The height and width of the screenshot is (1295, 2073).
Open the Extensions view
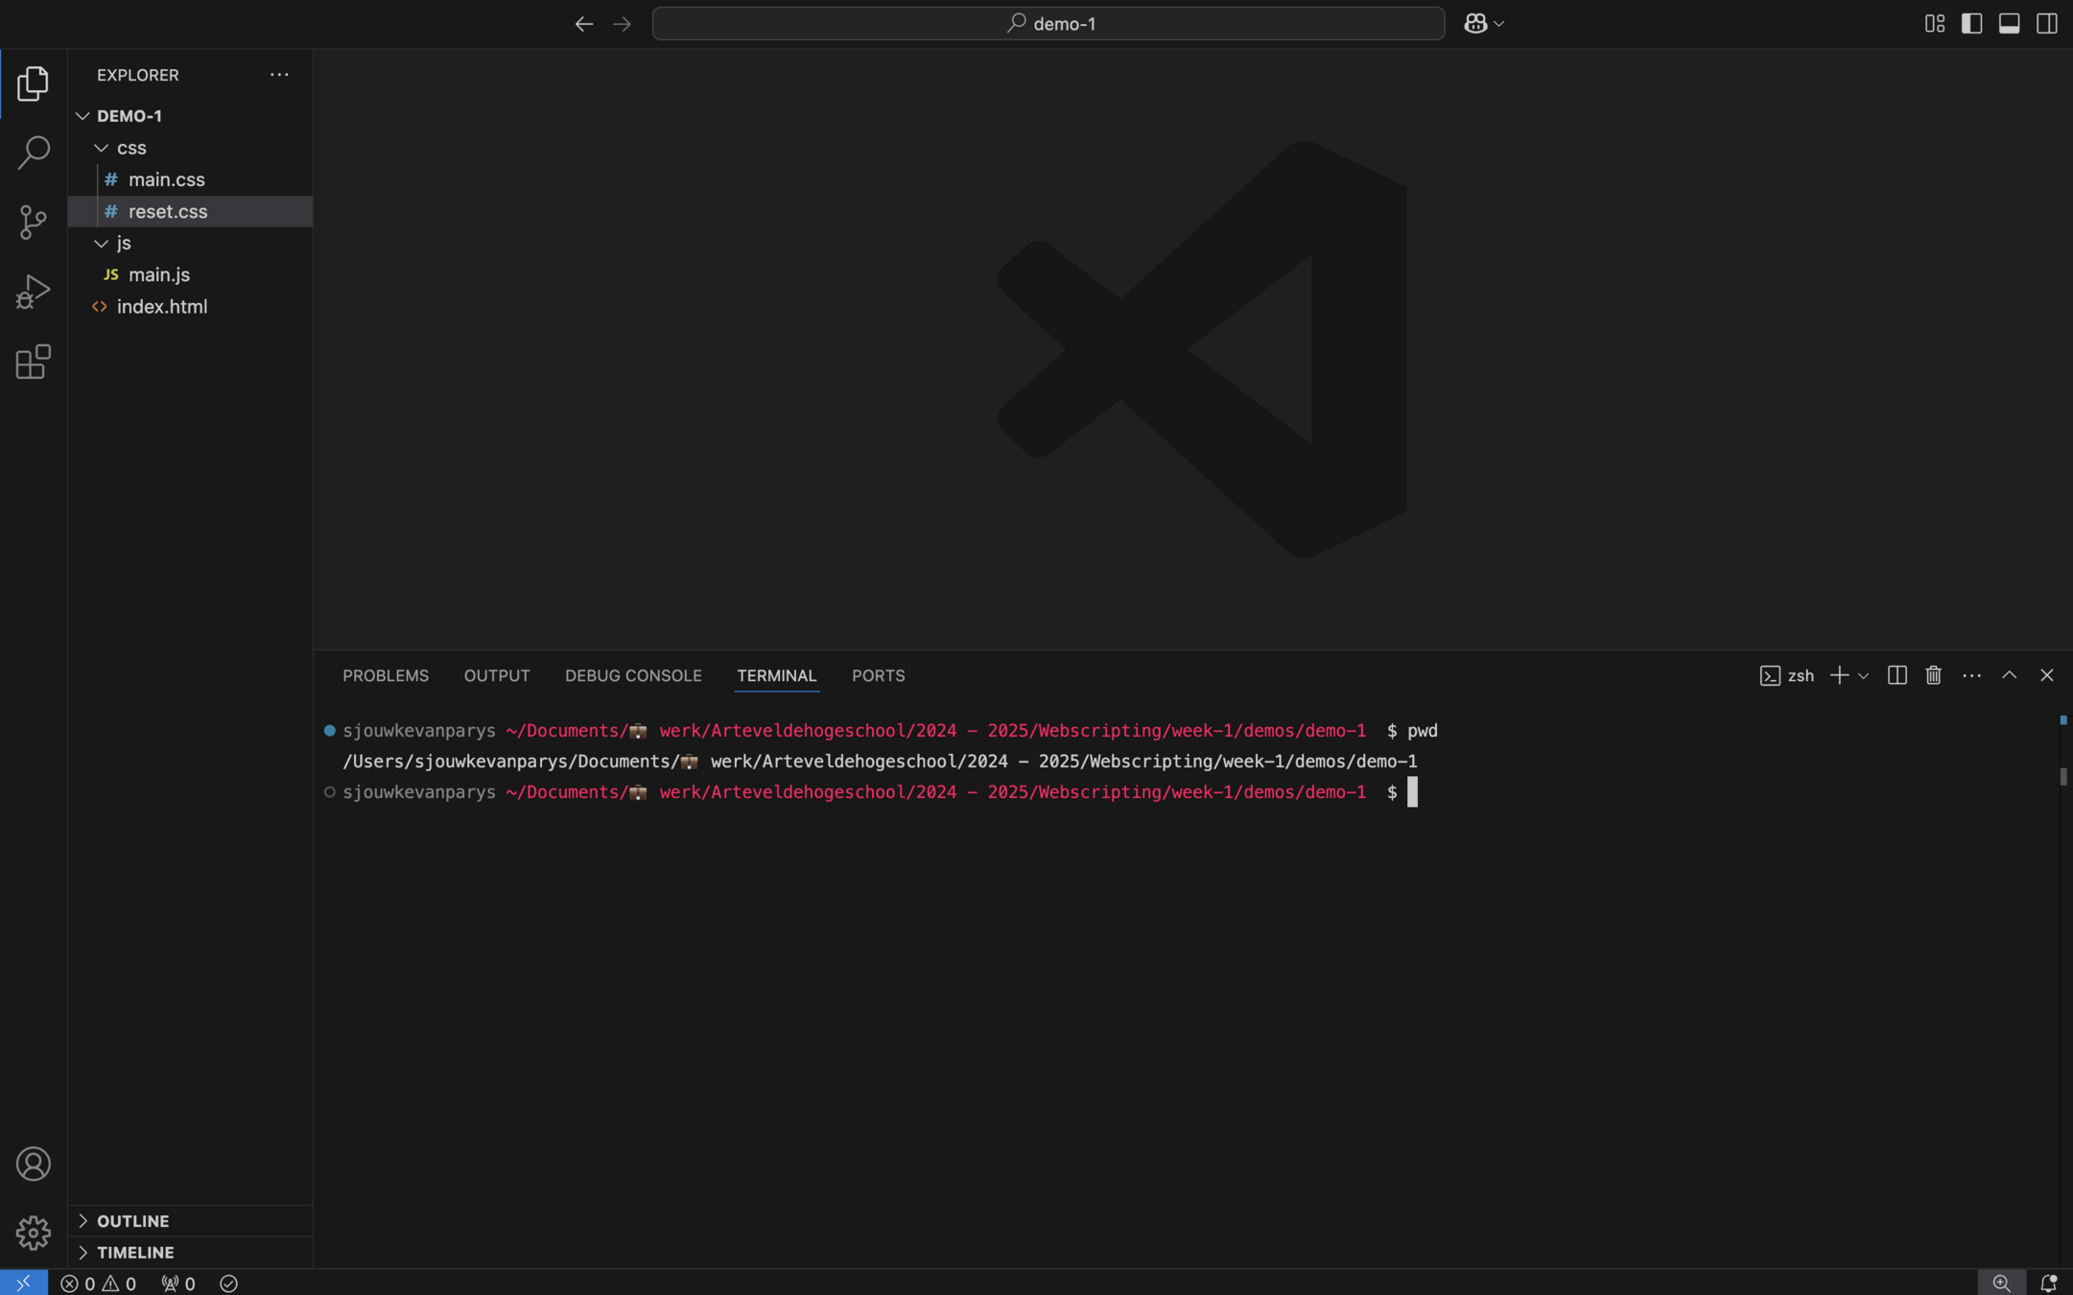pos(33,362)
